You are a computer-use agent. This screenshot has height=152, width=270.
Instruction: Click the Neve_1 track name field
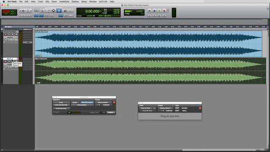[x=10, y=59]
